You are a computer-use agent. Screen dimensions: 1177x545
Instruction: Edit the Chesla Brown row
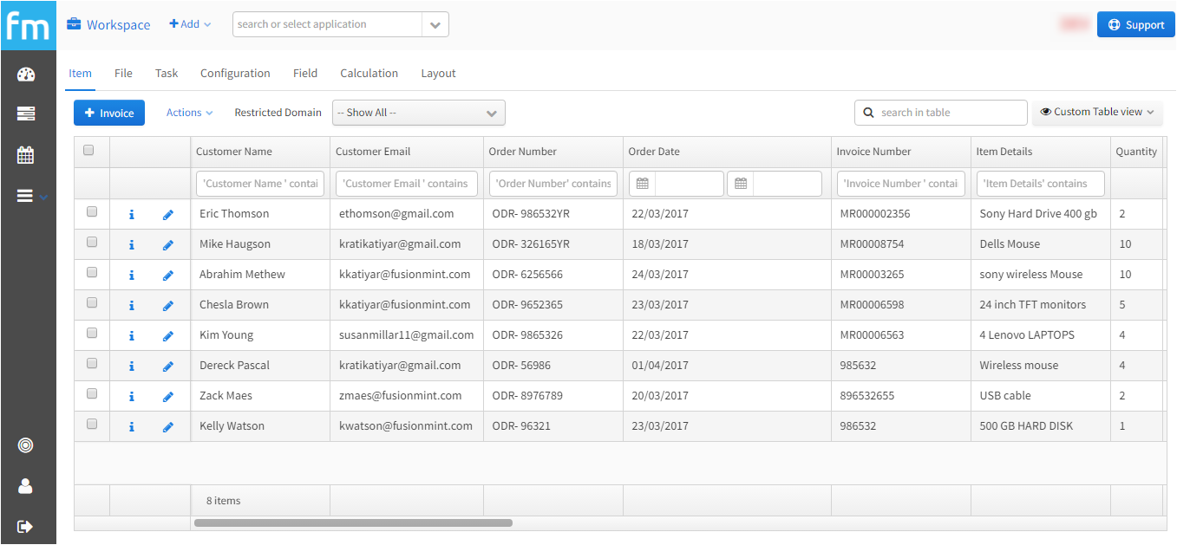point(168,306)
